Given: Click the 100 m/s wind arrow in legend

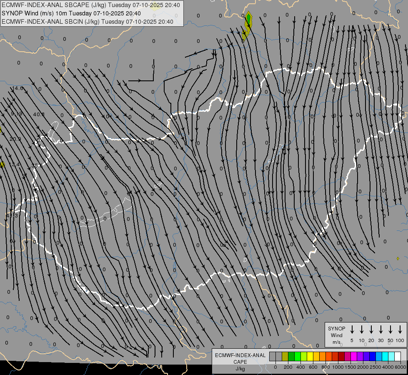Looking at the screenshot, I should point(400,330).
